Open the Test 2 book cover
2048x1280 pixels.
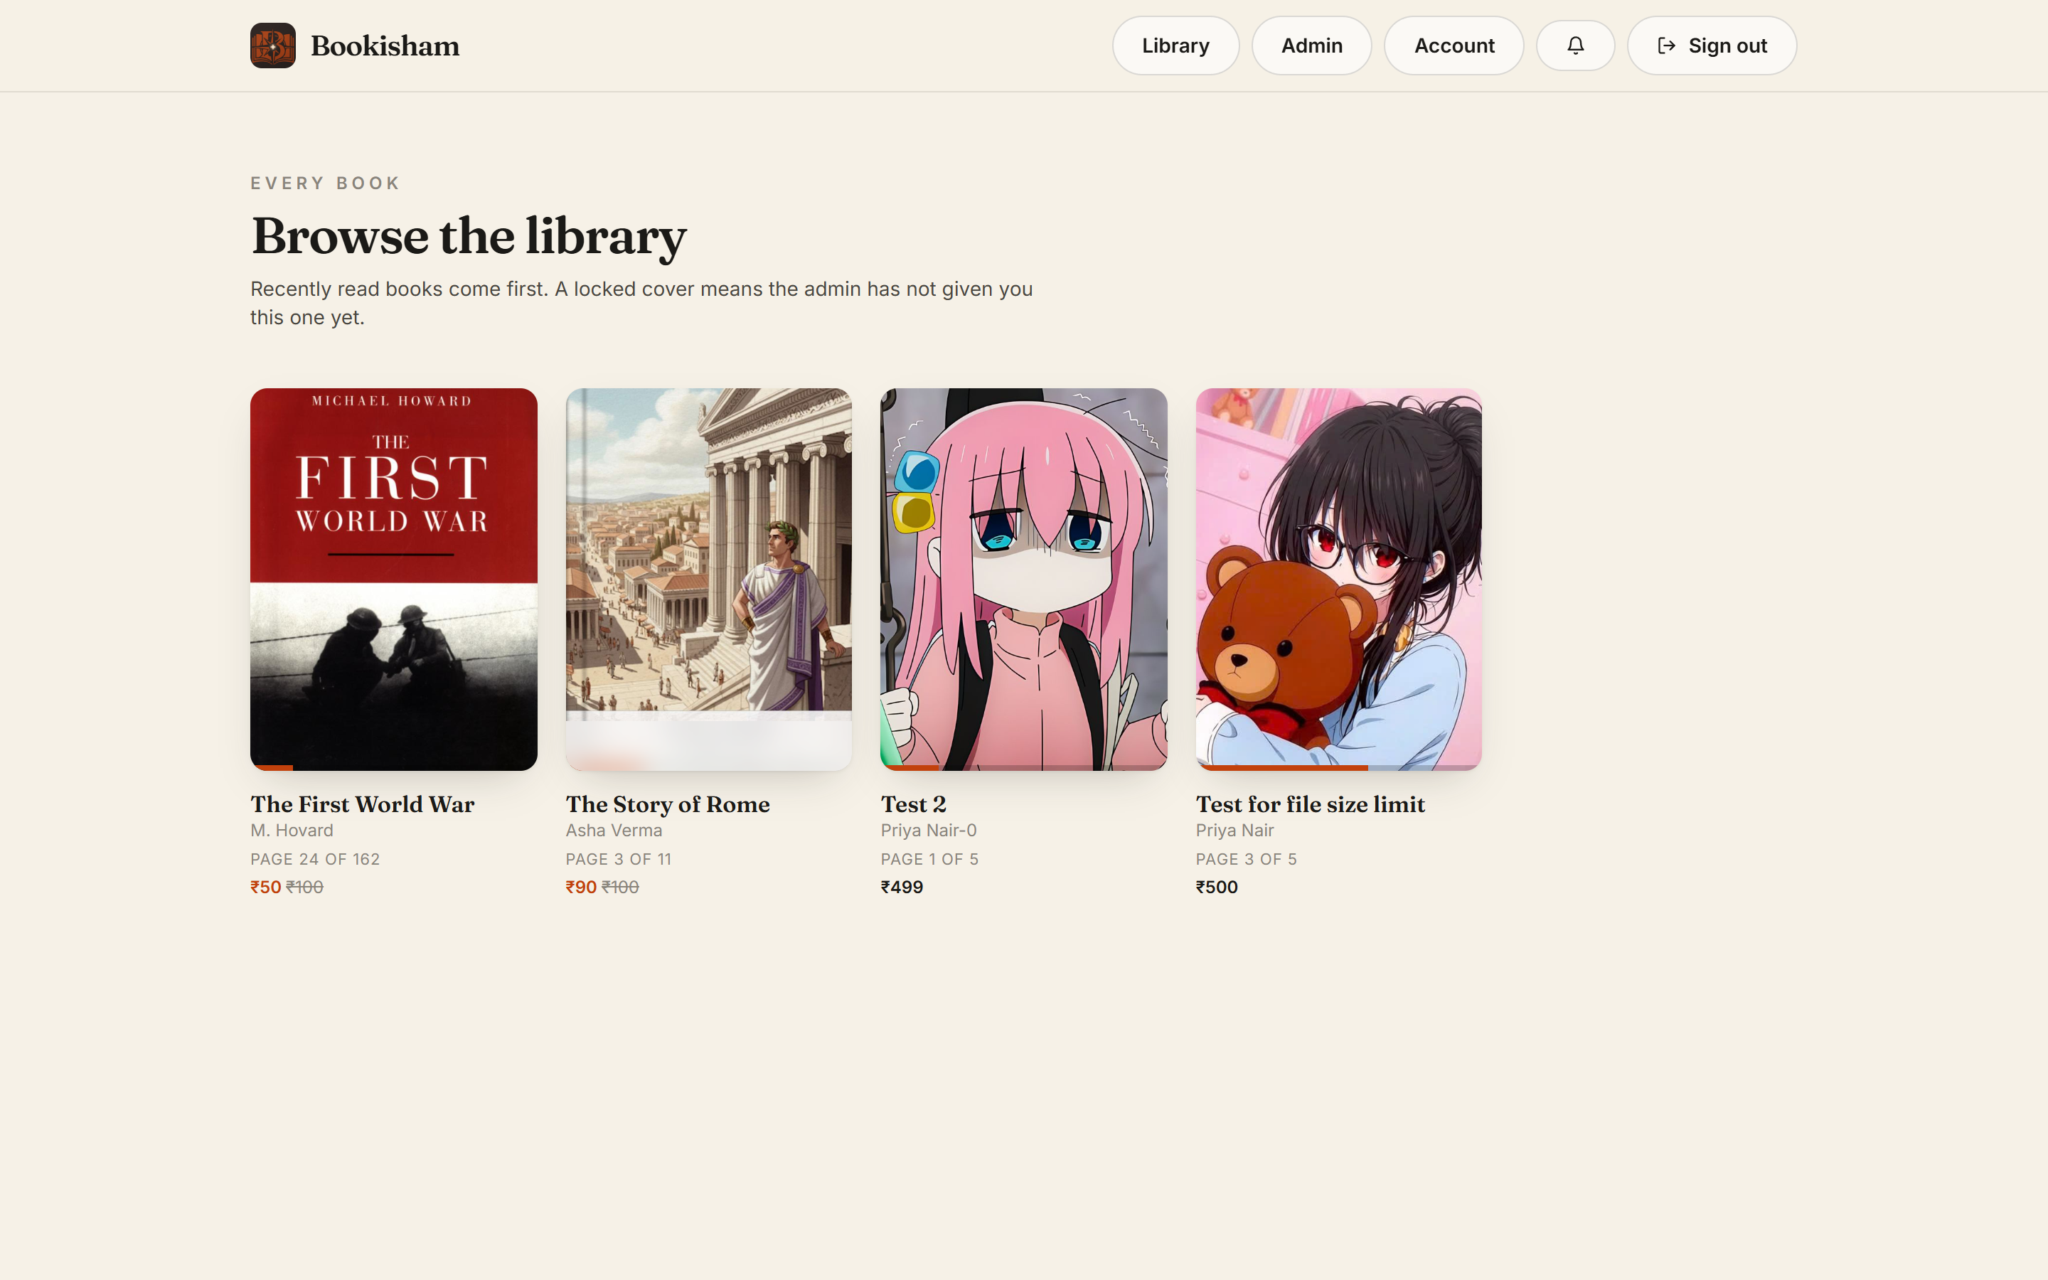tap(1024, 579)
